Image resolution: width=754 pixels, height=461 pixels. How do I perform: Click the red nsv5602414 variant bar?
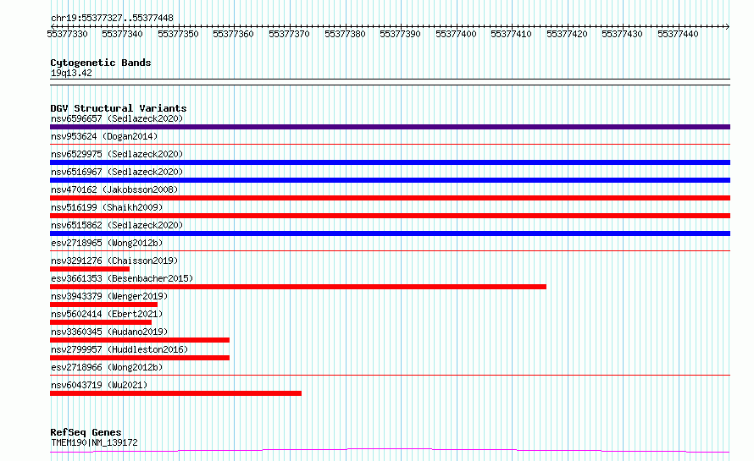click(x=101, y=322)
